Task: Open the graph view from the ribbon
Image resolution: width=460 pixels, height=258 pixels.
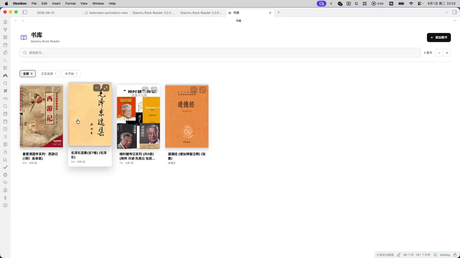Action: [x=5, y=30]
